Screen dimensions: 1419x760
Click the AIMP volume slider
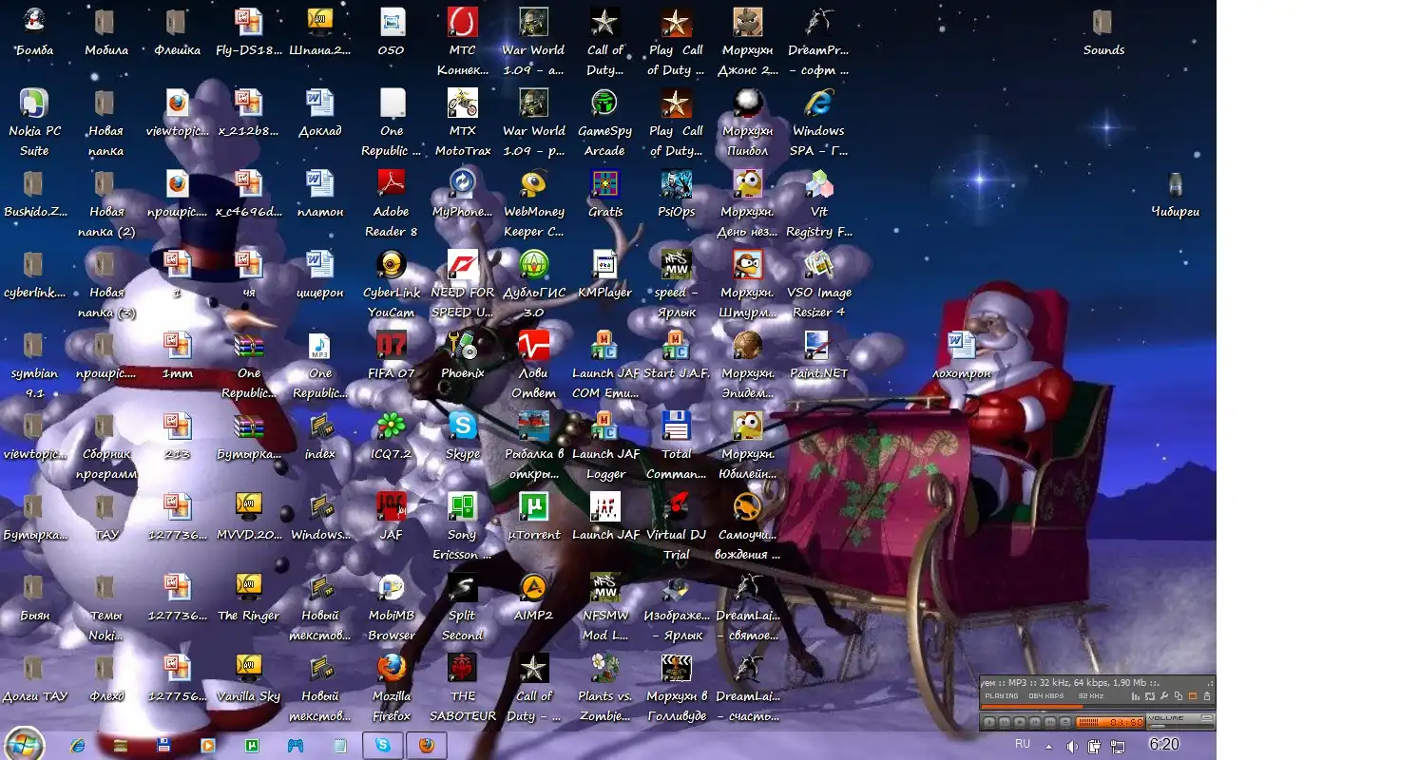click(x=1179, y=726)
